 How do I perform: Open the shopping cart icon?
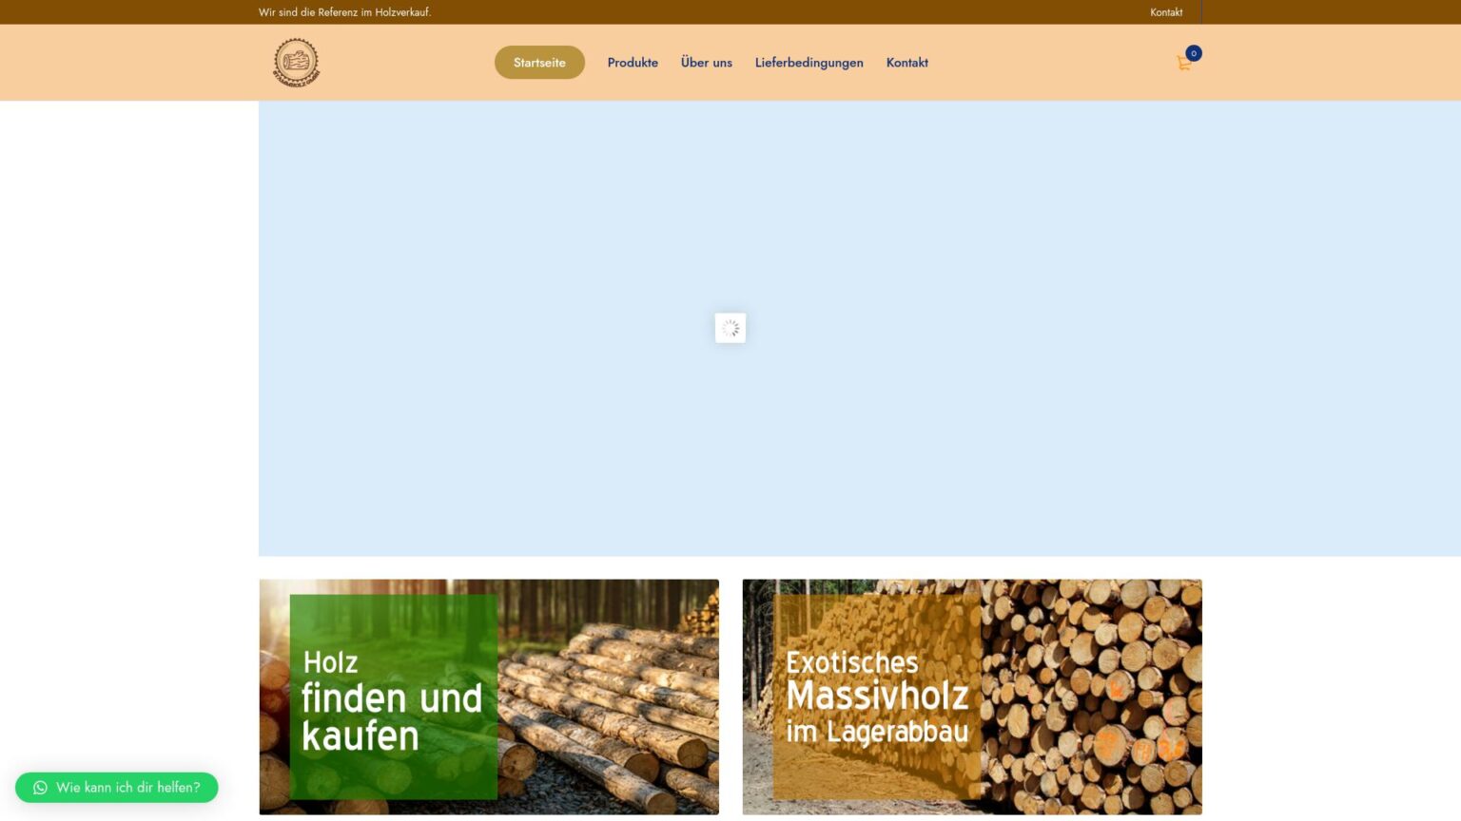point(1183,64)
